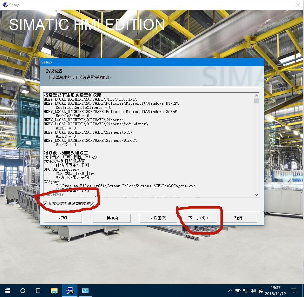
Task: Open Task View on the taskbar
Action: coord(38,290)
